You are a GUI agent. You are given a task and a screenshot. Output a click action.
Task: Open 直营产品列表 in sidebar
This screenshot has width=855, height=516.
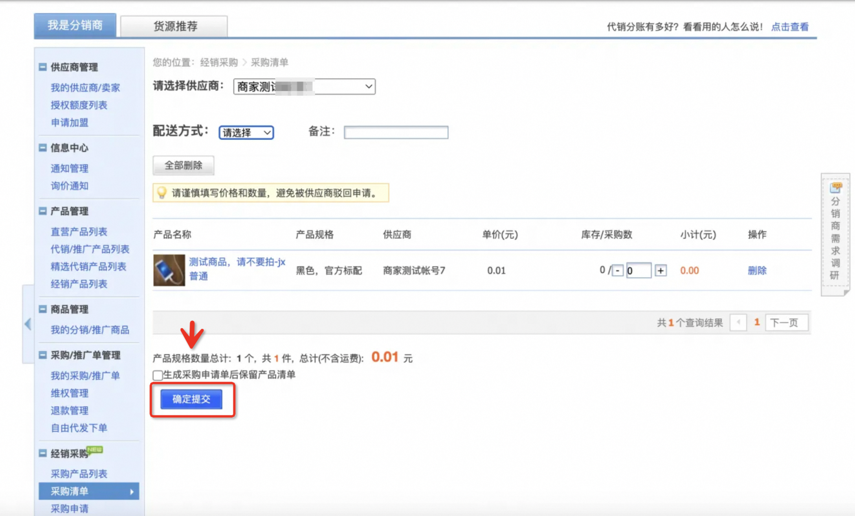(x=79, y=232)
